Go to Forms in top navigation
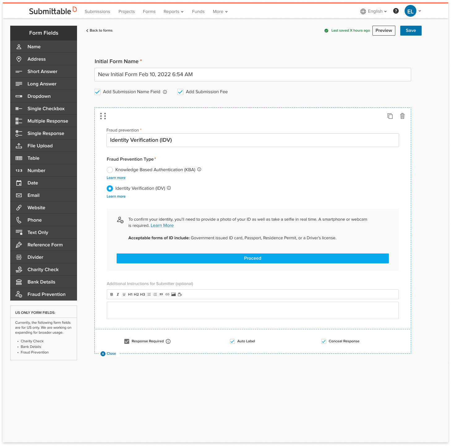The image size is (451, 446). coord(149,11)
